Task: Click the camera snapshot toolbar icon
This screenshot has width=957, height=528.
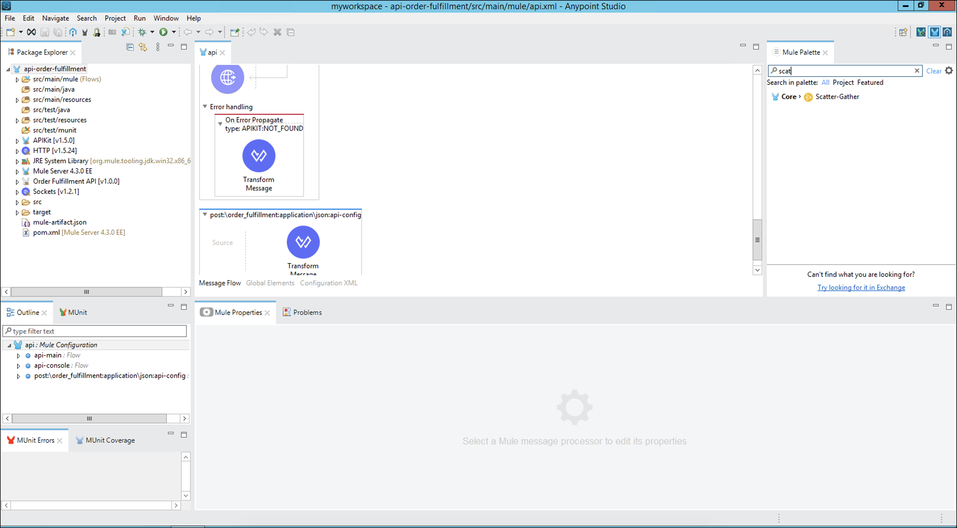Action: point(112,32)
